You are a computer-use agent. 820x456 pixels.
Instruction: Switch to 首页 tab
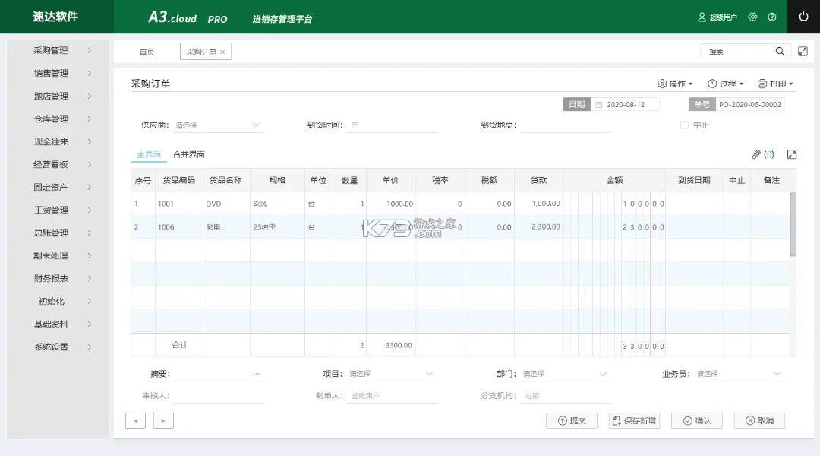tap(147, 52)
